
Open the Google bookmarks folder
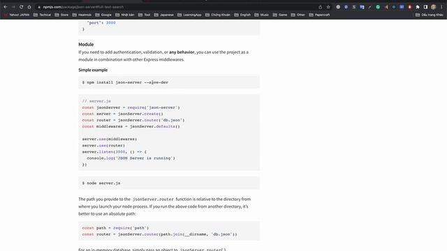(x=103, y=15)
